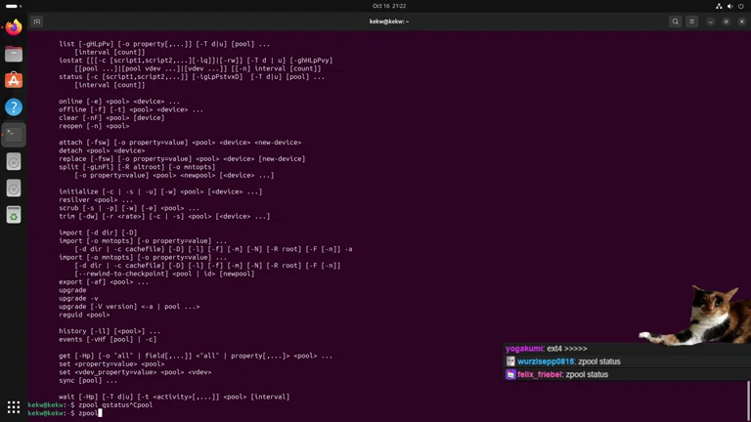Maximize the terminal window

point(727,21)
